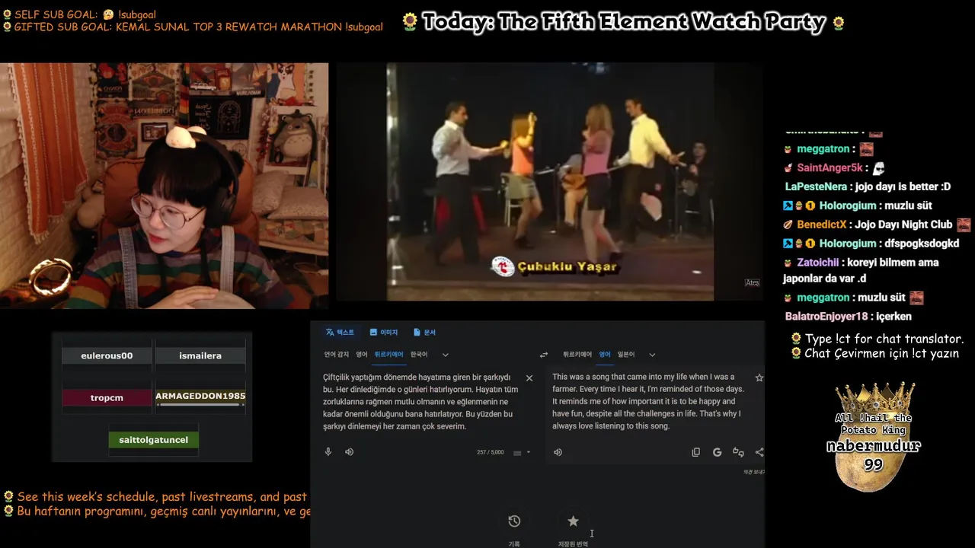This screenshot has width=975, height=548.
Task: Click the 의견 보내기 feedback link
Action: tap(754, 472)
